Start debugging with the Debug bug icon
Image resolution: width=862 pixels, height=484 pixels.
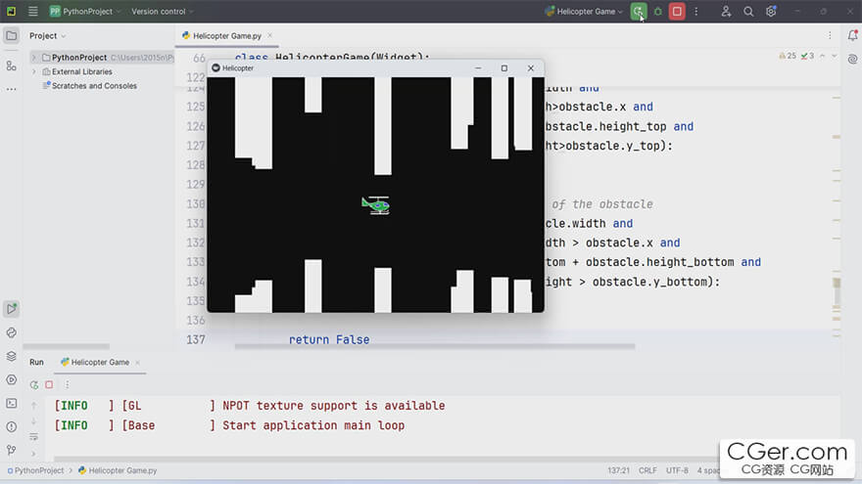coord(657,12)
